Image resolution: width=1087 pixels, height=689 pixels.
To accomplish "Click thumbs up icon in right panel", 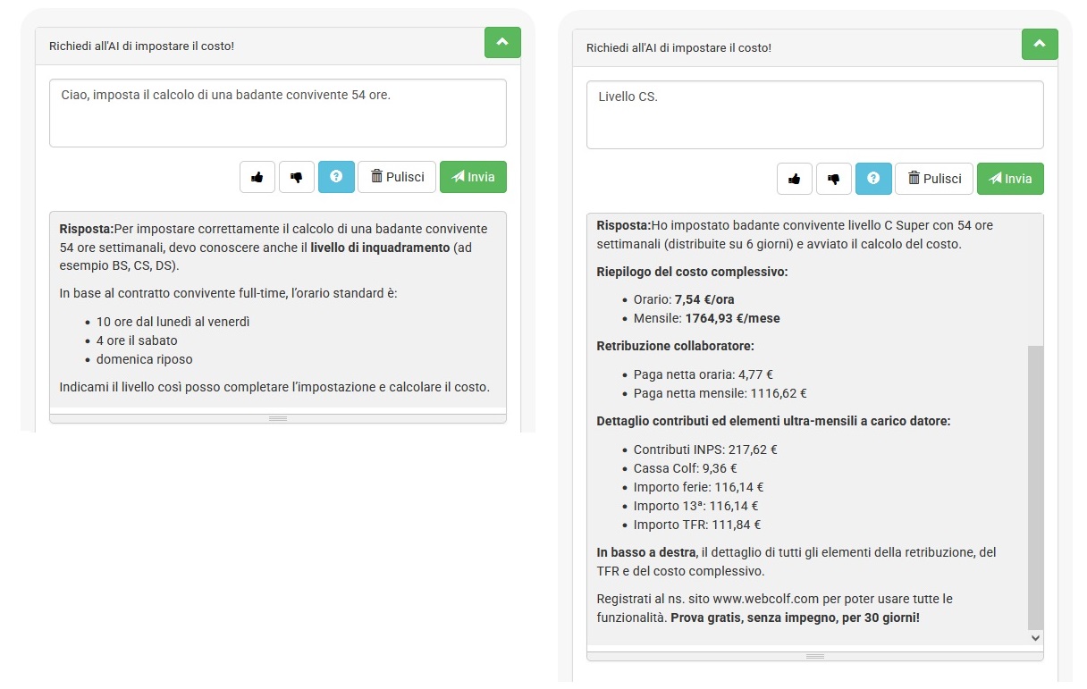I will [x=795, y=179].
